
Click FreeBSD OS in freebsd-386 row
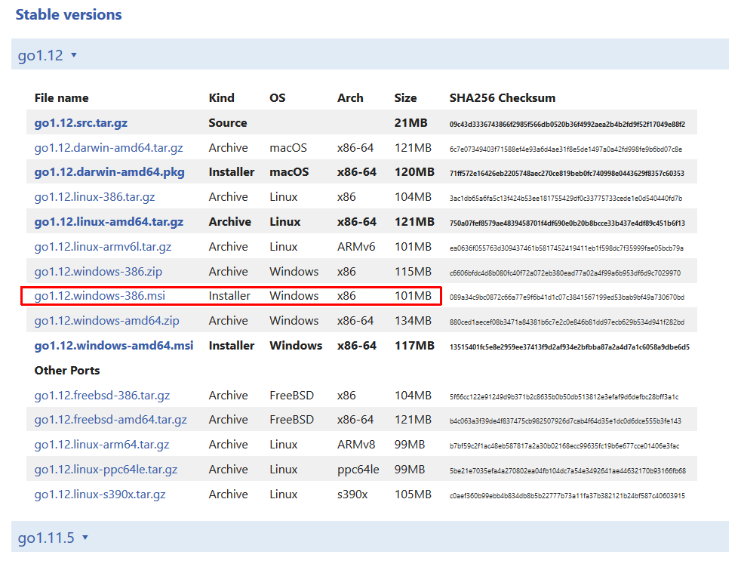pyautogui.click(x=291, y=395)
